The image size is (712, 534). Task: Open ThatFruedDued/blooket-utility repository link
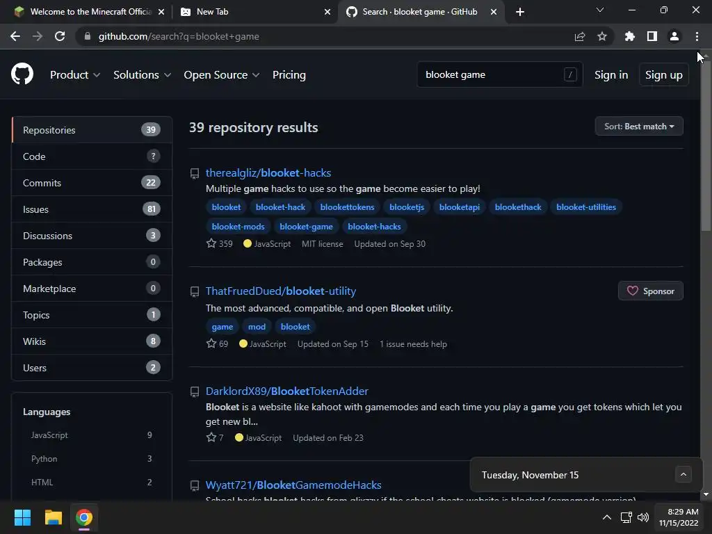tap(281, 291)
